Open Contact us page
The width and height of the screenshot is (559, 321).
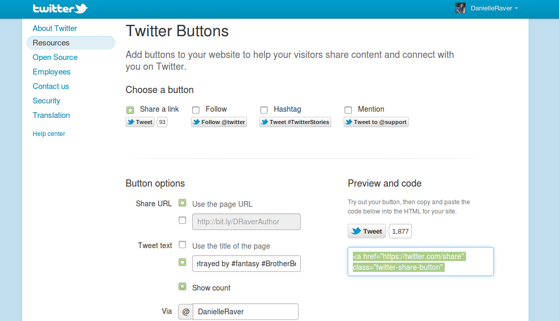tap(51, 86)
